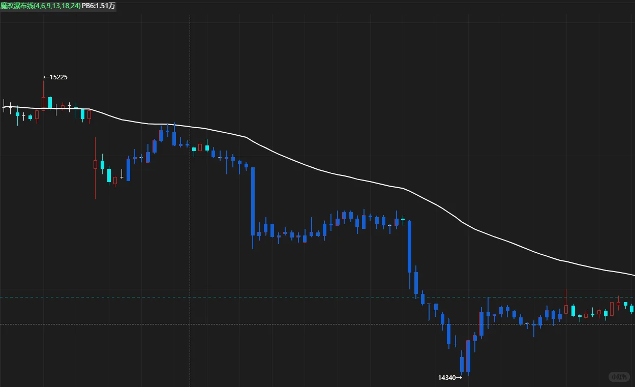Click the lowest blue candle at 14340
The image size is (635, 387).
coord(462,363)
